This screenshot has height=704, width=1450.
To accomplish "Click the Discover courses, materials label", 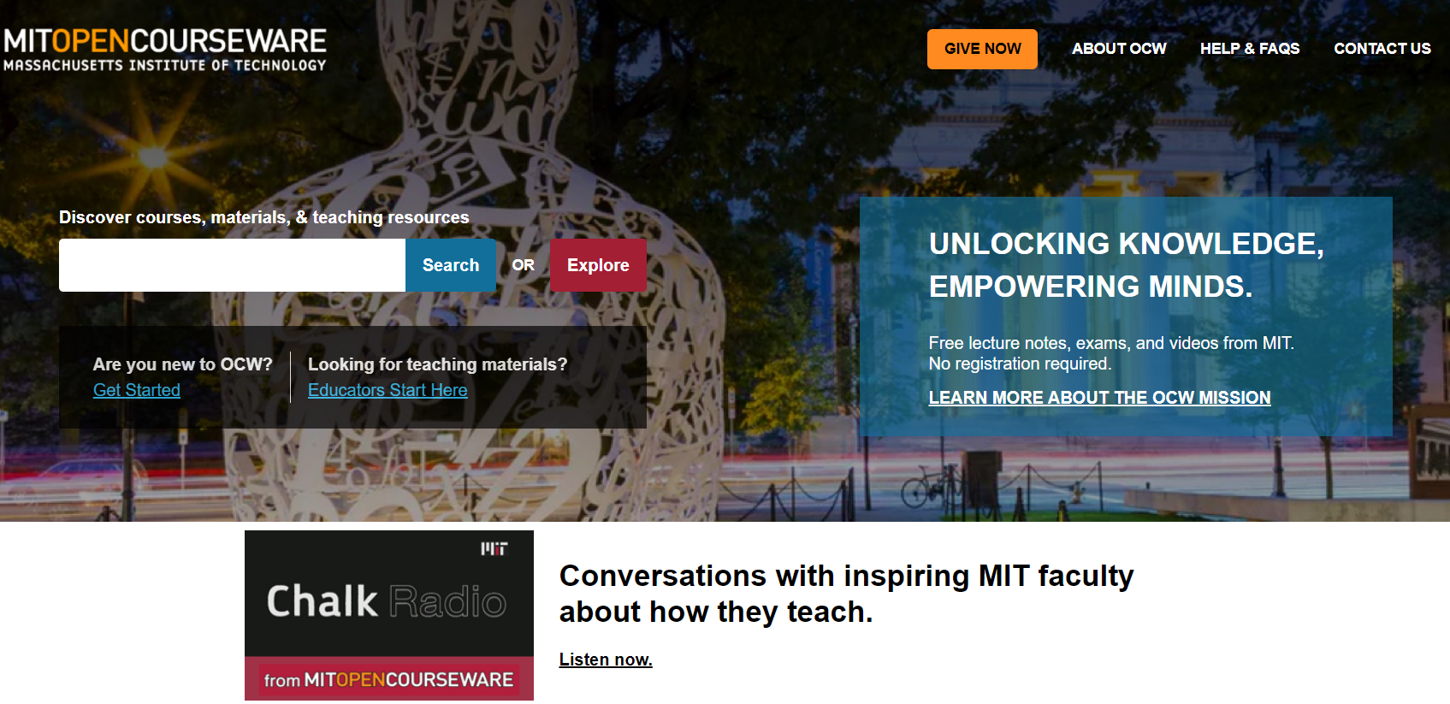I will pyautogui.click(x=264, y=217).
